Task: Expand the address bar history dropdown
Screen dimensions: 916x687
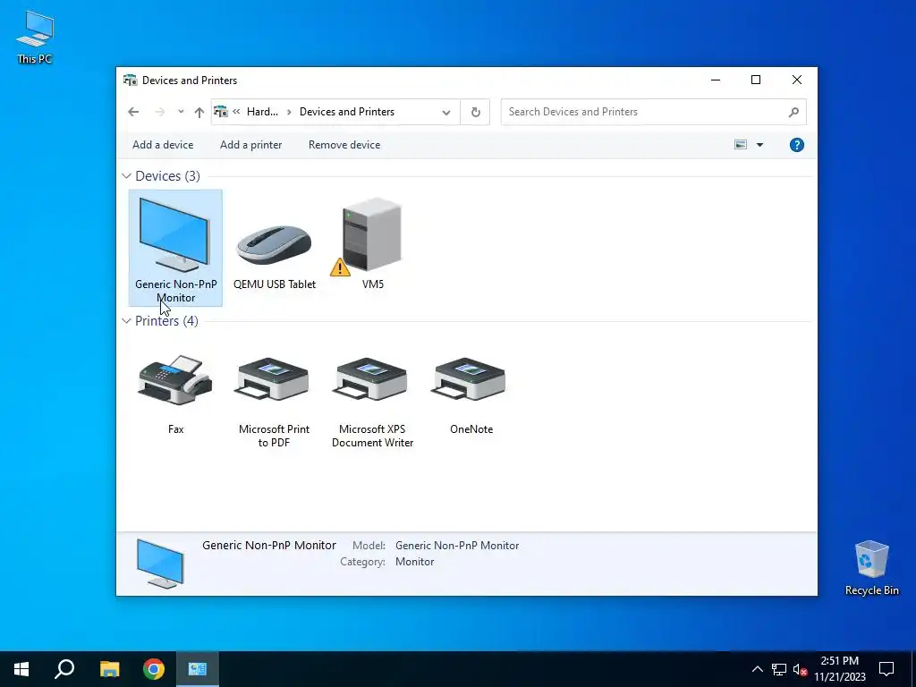Action: click(446, 112)
